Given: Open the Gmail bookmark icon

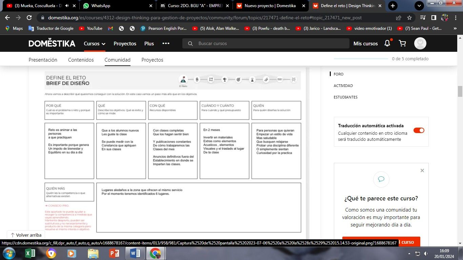Looking at the screenshot, I should (110, 28).
